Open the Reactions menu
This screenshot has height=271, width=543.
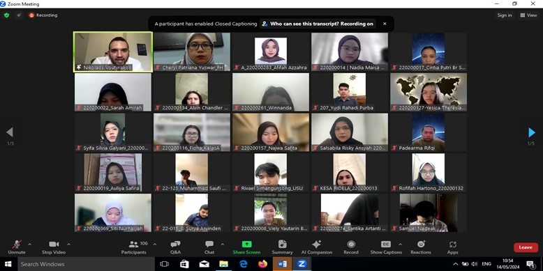click(421, 247)
